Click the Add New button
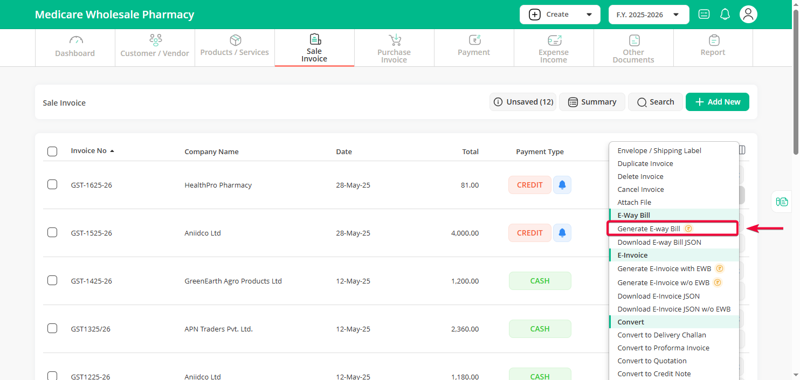The height and width of the screenshot is (380, 800). (718, 102)
